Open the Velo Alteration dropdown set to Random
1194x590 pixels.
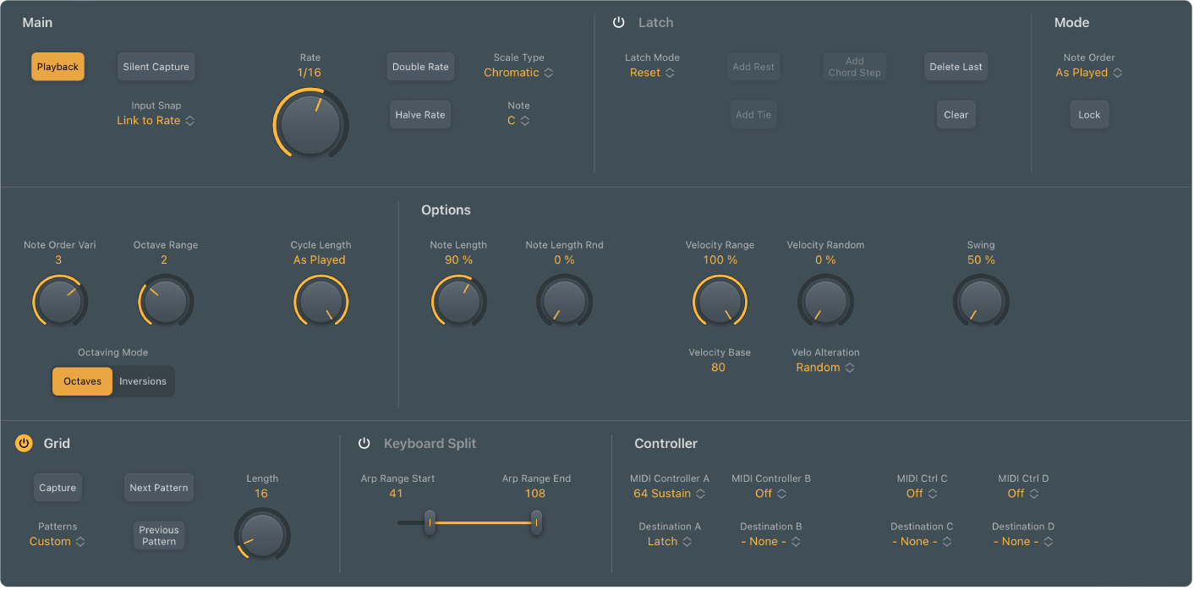point(825,368)
